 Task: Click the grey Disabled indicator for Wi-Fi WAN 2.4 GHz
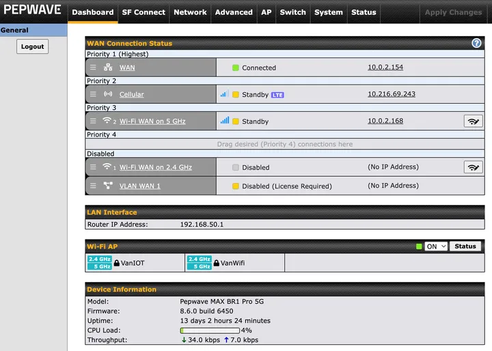click(x=235, y=167)
